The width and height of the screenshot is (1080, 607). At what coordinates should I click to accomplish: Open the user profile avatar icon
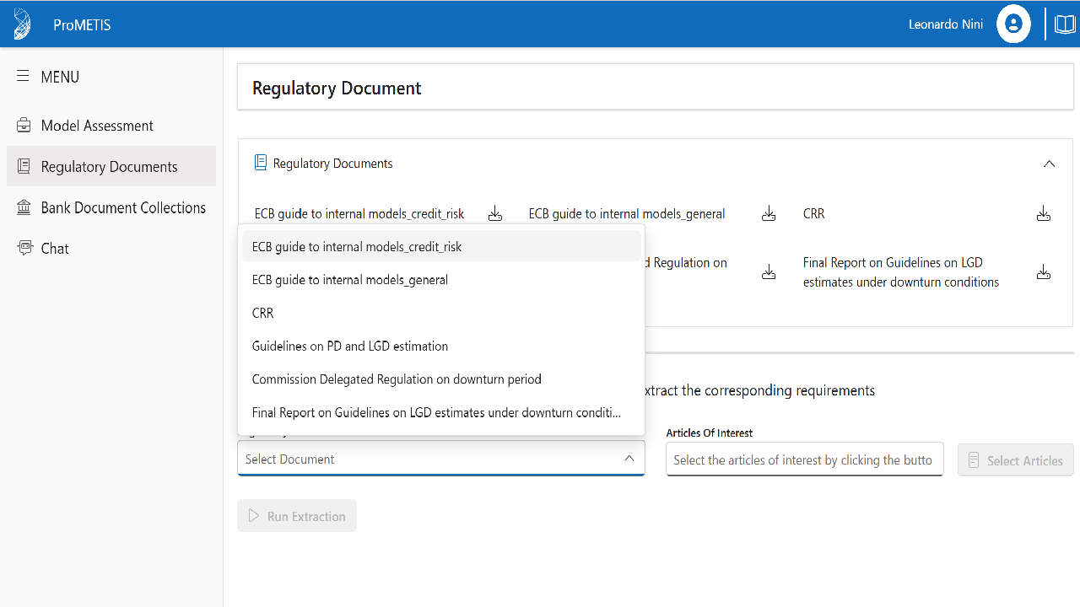1013,24
